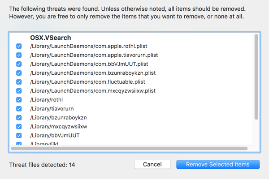Screen dimensions: 269x179
Task: Select the OSX.VSearch threat heading
Action: click(51, 38)
